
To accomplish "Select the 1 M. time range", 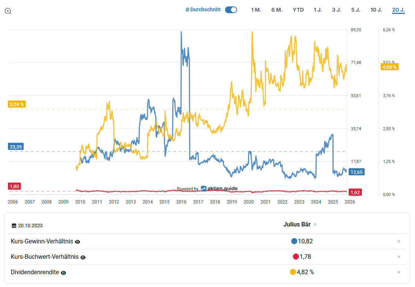I will point(256,10).
